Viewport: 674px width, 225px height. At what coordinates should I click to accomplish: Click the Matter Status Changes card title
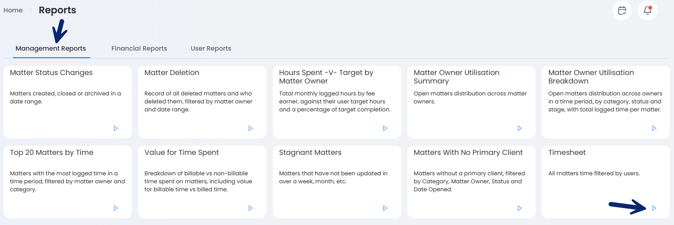51,73
